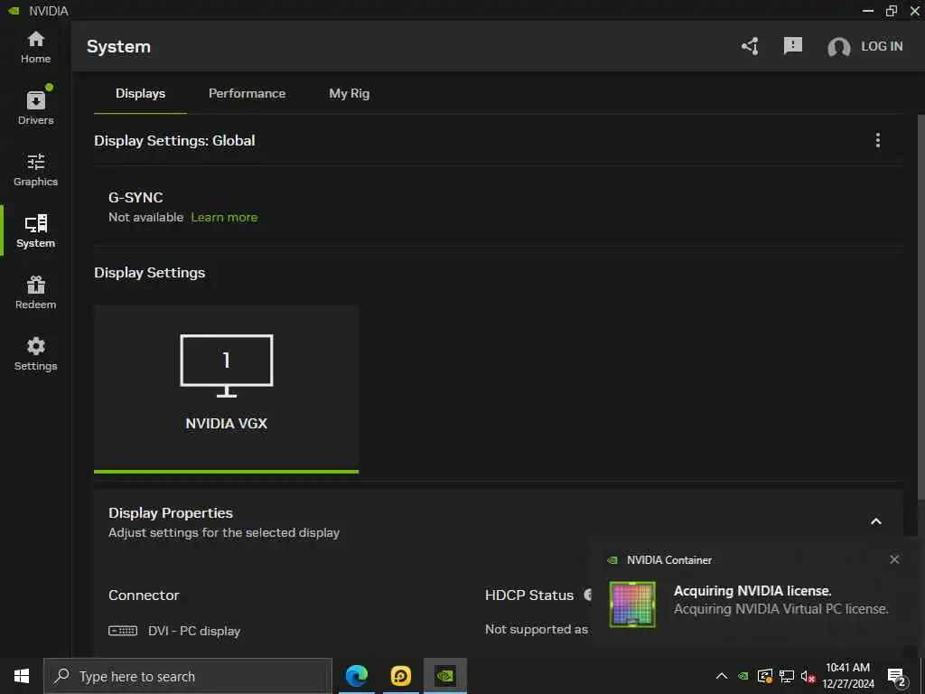This screenshot has height=694, width=925.
Task: Open Microsoft Edge from taskbar
Action: coord(356,676)
